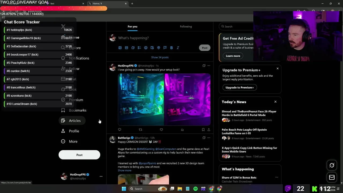Open Share of $2M in Bonus Bets
The image size is (343, 193).
239,177
